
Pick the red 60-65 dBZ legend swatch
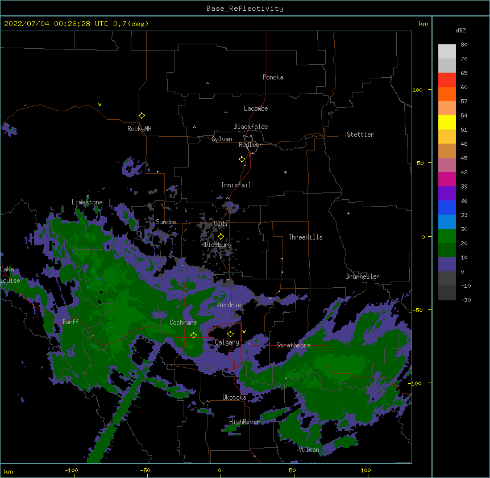tap(447, 79)
